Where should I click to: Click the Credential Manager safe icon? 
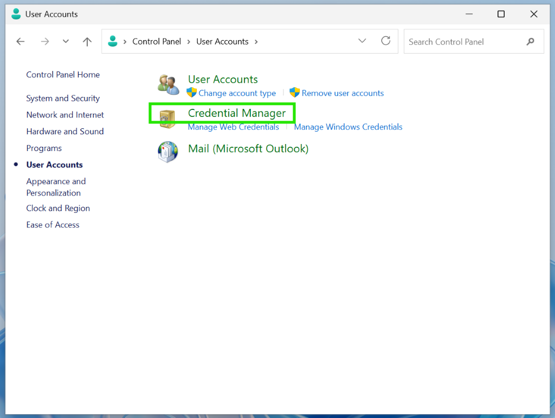(x=167, y=119)
